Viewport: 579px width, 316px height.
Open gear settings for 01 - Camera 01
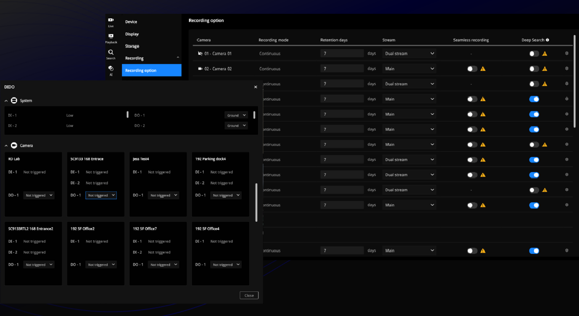point(567,53)
